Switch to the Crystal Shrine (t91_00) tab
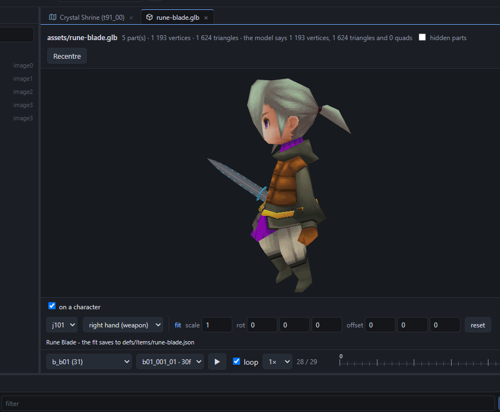The image size is (500, 412). 91,18
